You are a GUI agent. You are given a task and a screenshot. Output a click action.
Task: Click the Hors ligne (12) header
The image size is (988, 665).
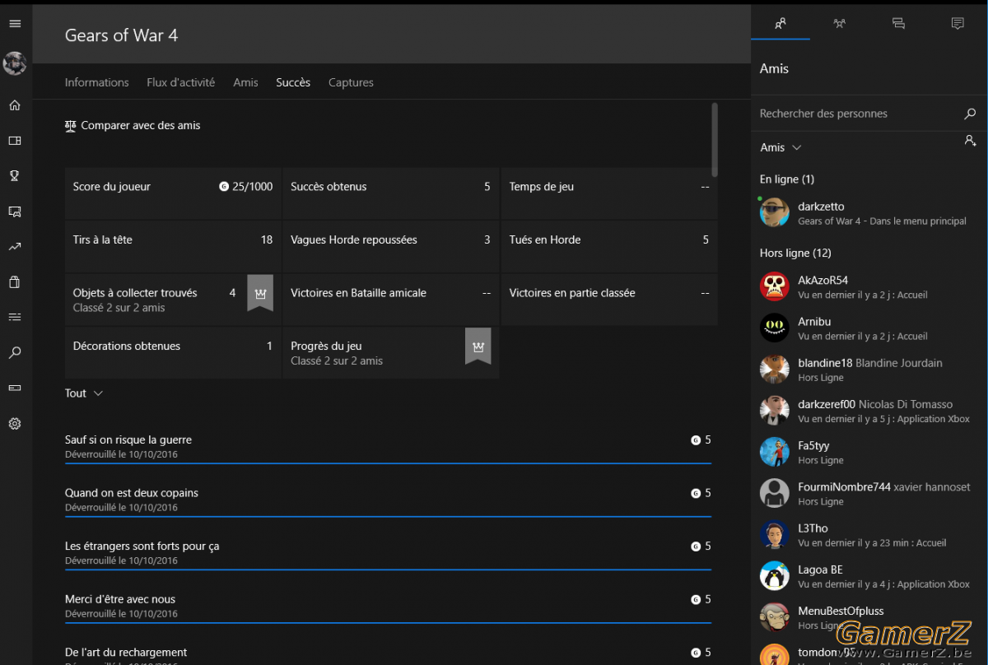pyautogui.click(x=795, y=253)
